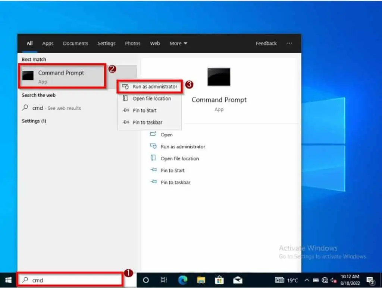382x288 pixels.
Task: Open the three-dots options menu
Action: coord(289,43)
